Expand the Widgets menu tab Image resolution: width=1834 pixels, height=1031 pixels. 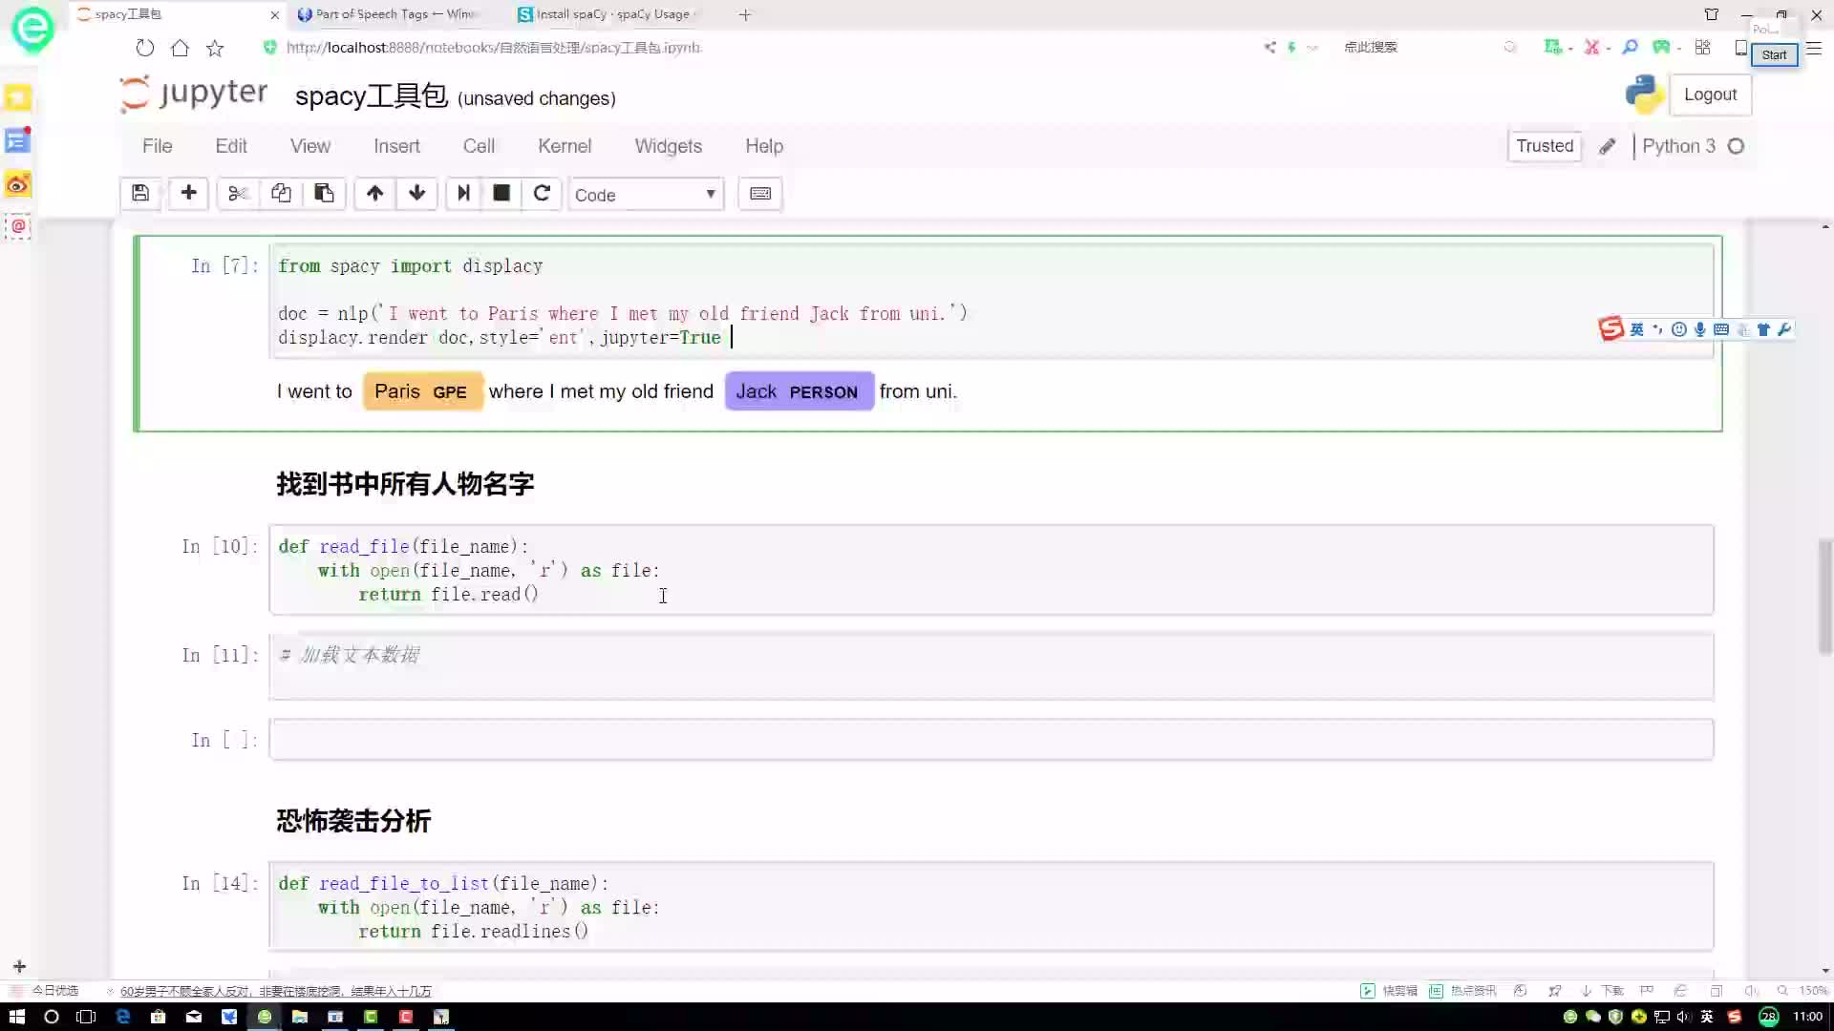[668, 146]
